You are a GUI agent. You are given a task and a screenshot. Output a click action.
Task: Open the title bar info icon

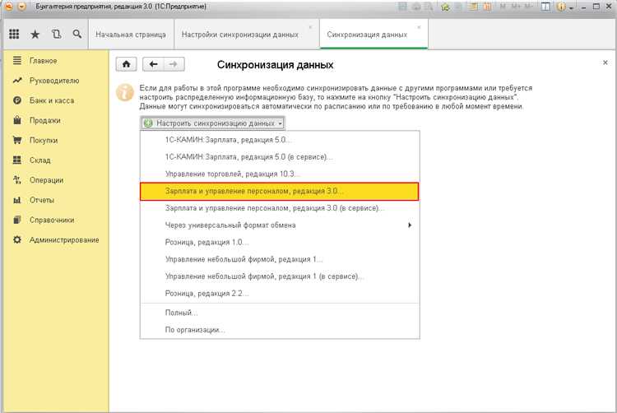[x=562, y=7]
